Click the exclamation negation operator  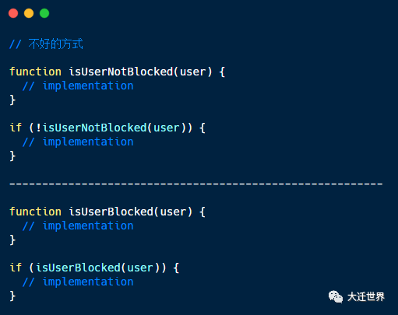click(39, 128)
